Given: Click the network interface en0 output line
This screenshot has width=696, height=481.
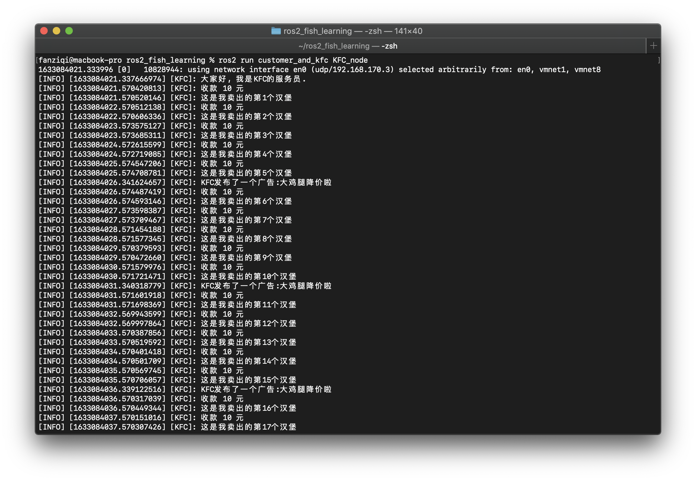Looking at the screenshot, I should click(x=319, y=70).
